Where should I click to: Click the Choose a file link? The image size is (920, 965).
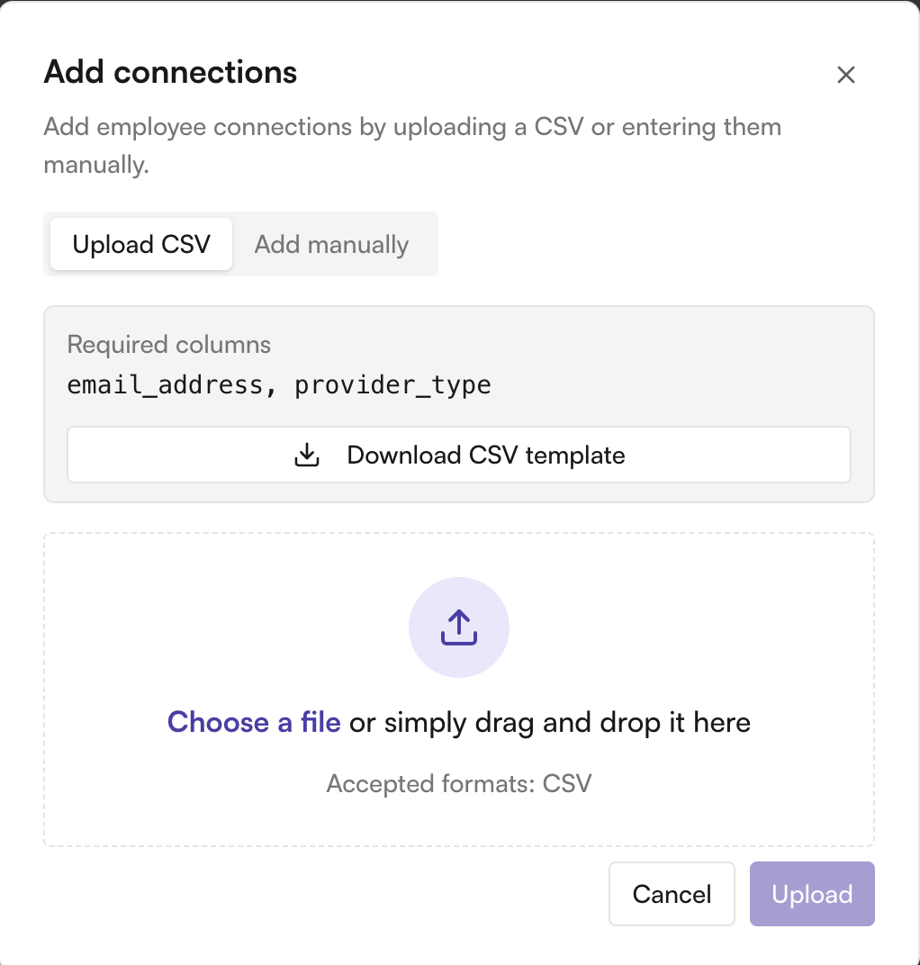[x=254, y=722]
